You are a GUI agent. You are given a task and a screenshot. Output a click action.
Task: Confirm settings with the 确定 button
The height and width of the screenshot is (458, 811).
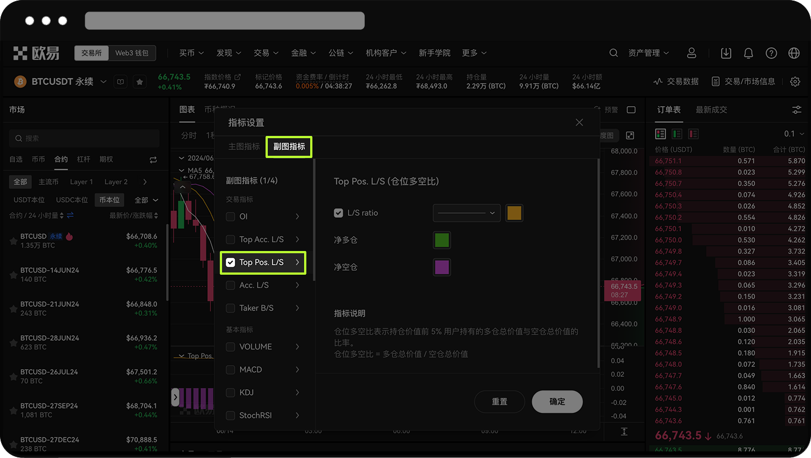[x=556, y=402]
